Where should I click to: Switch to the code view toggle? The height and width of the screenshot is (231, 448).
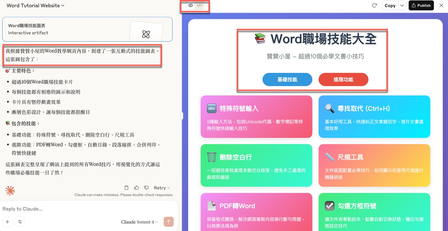(199, 5)
